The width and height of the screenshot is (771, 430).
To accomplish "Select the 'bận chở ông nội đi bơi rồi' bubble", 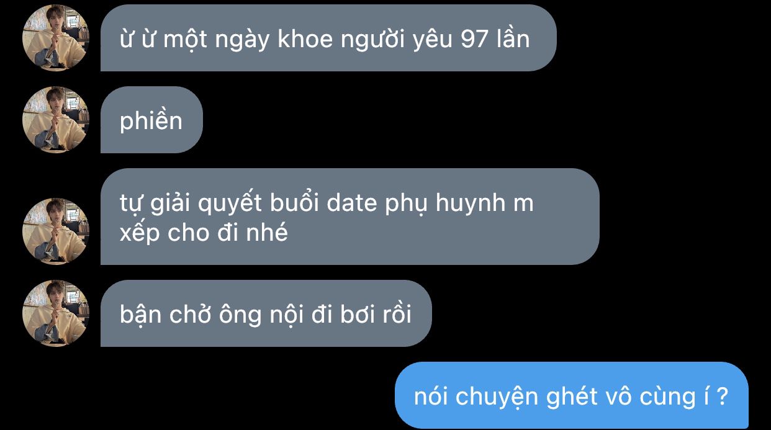I will 266,313.
